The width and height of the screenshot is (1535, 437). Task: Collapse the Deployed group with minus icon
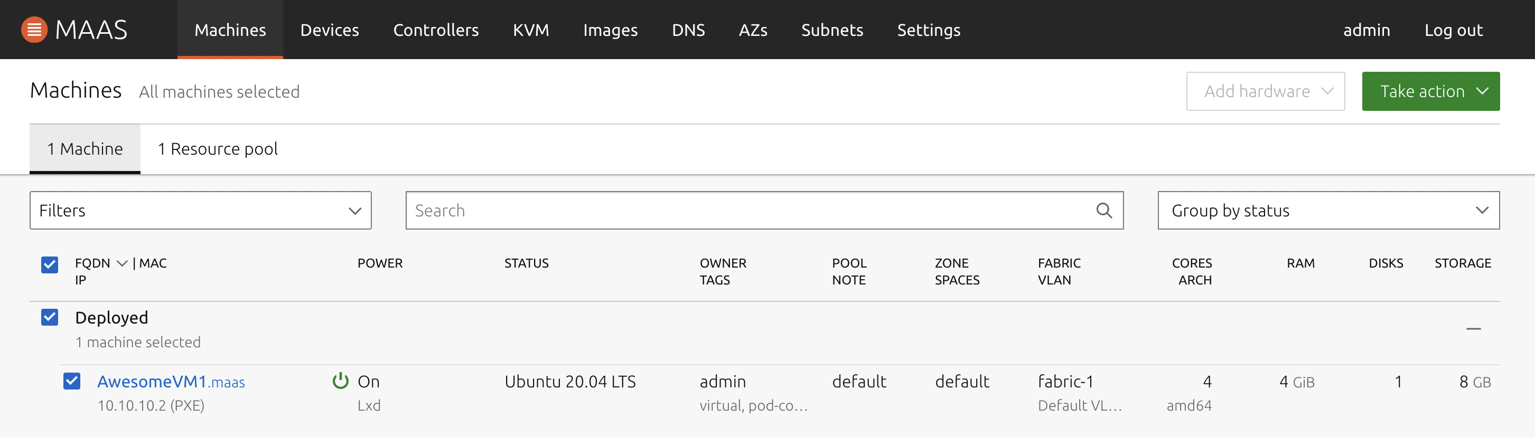[x=1473, y=329]
